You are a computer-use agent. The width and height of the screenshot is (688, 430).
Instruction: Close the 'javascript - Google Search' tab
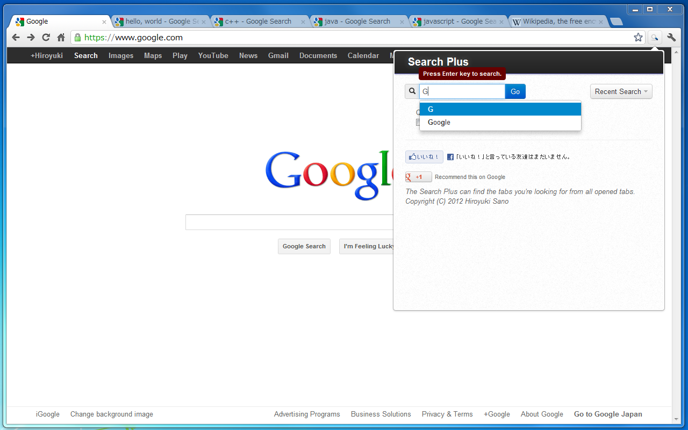(501, 22)
